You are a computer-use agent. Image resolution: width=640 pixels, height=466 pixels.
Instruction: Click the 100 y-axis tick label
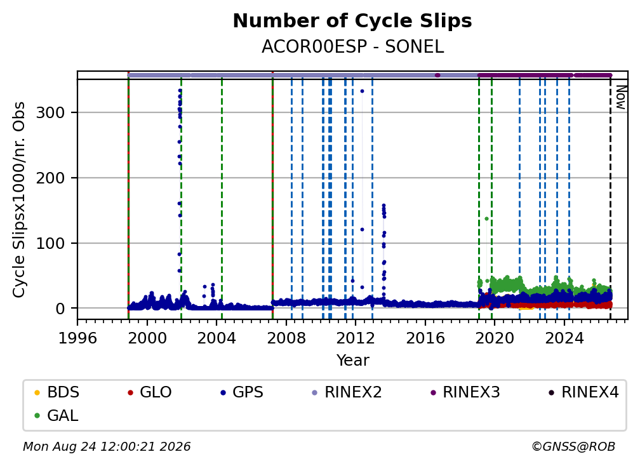(x=50, y=243)
